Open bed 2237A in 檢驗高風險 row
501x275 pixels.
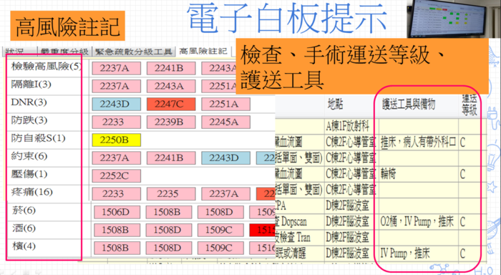click(116, 68)
